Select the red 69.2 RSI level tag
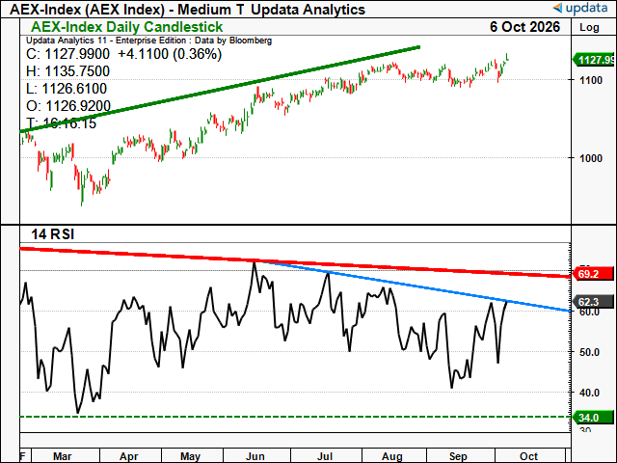 (594, 274)
